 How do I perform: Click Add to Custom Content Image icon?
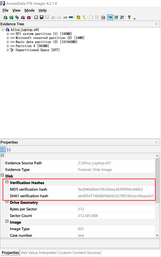click(53, 17)
